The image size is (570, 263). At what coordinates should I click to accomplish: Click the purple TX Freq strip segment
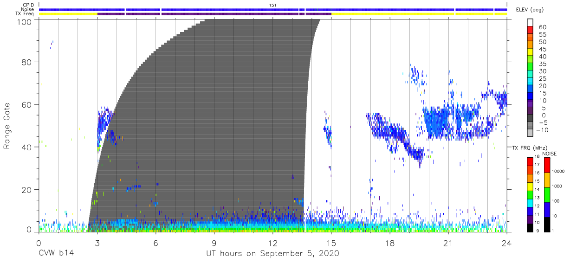(x=214, y=14)
